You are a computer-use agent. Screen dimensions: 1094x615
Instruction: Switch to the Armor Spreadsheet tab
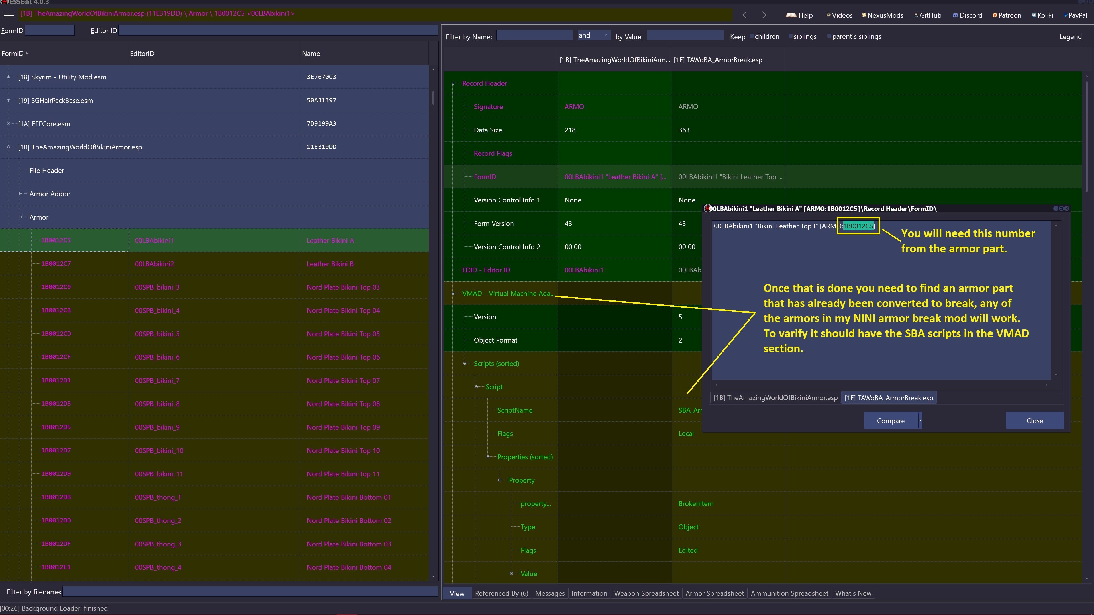(x=714, y=593)
